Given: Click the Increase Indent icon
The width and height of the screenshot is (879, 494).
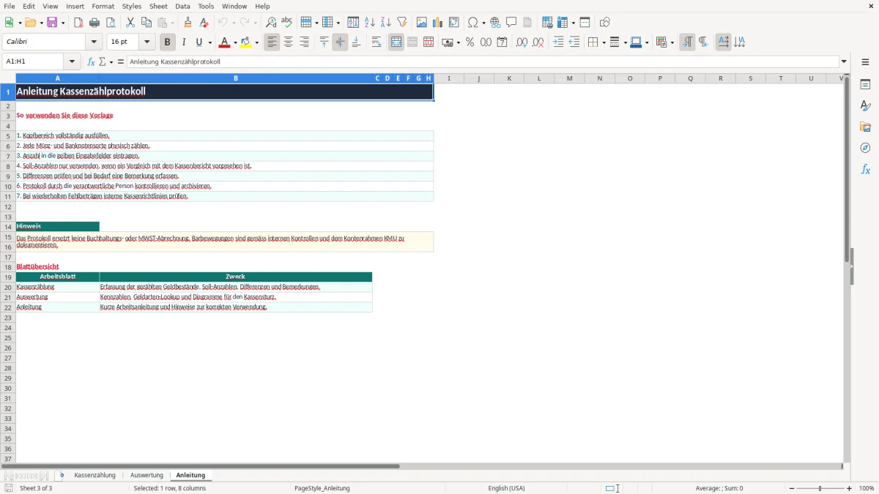Looking at the screenshot, I should pos(558,42).
